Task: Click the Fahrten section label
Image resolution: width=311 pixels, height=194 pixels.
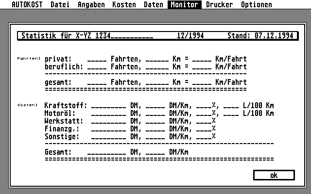Action: [x=29, y=58]
